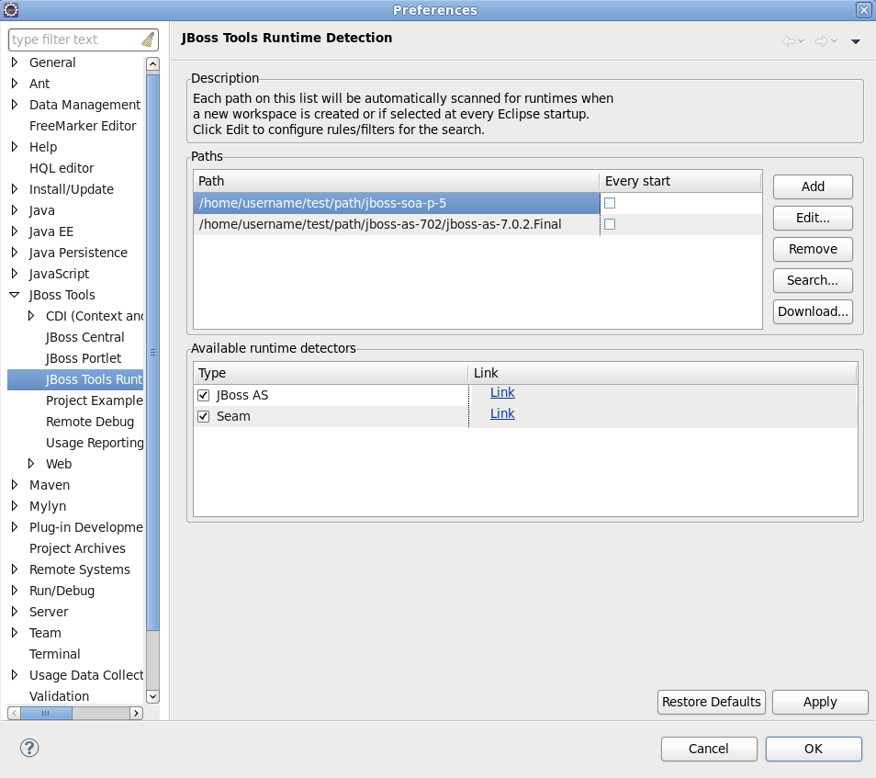Sort by the Path column header
Viewport: 876px width, 778px height.
(x=396, y=181)
